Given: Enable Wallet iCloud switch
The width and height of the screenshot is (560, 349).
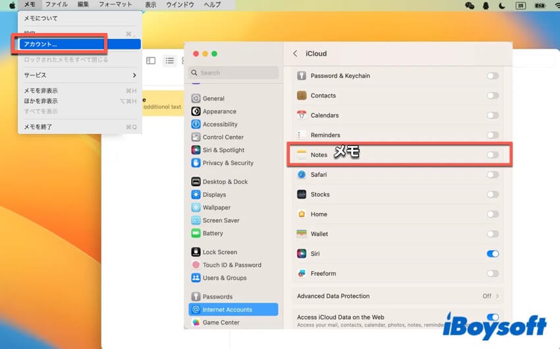Looking at the screenshot, I should click(493, 234).
